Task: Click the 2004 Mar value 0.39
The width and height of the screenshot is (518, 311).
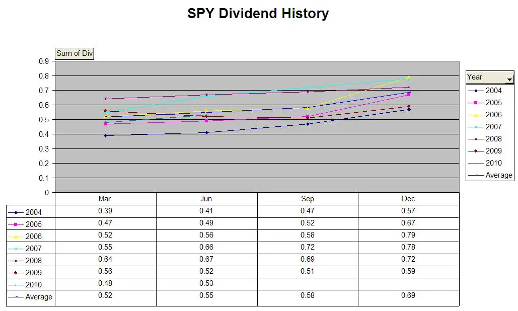Action: click(x=105, y=211)
